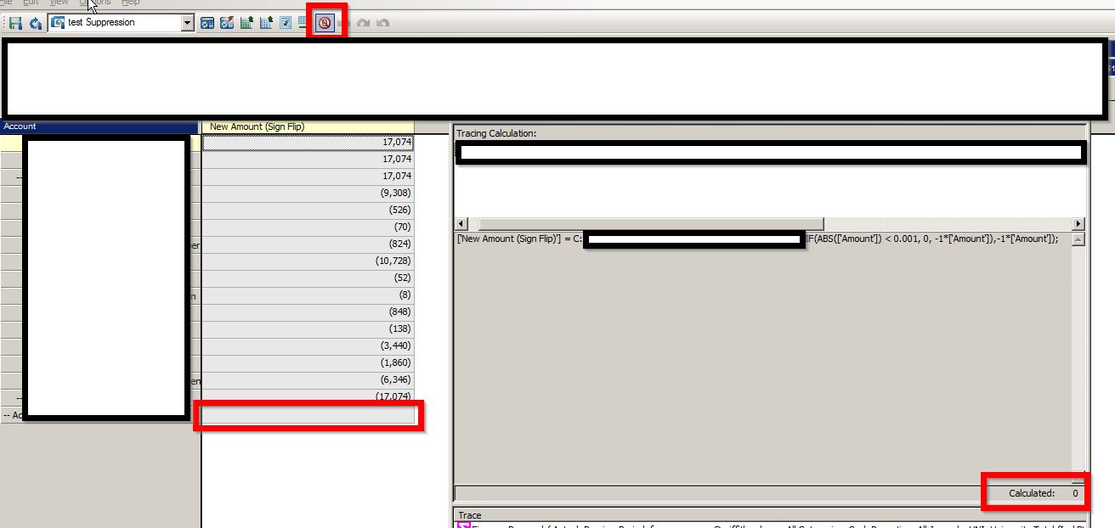
Task: Click the 'Tracing Calculation:' label
Action: tap(496, 133)
